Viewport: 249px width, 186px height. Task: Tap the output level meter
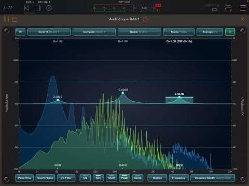tap(128, 8)
